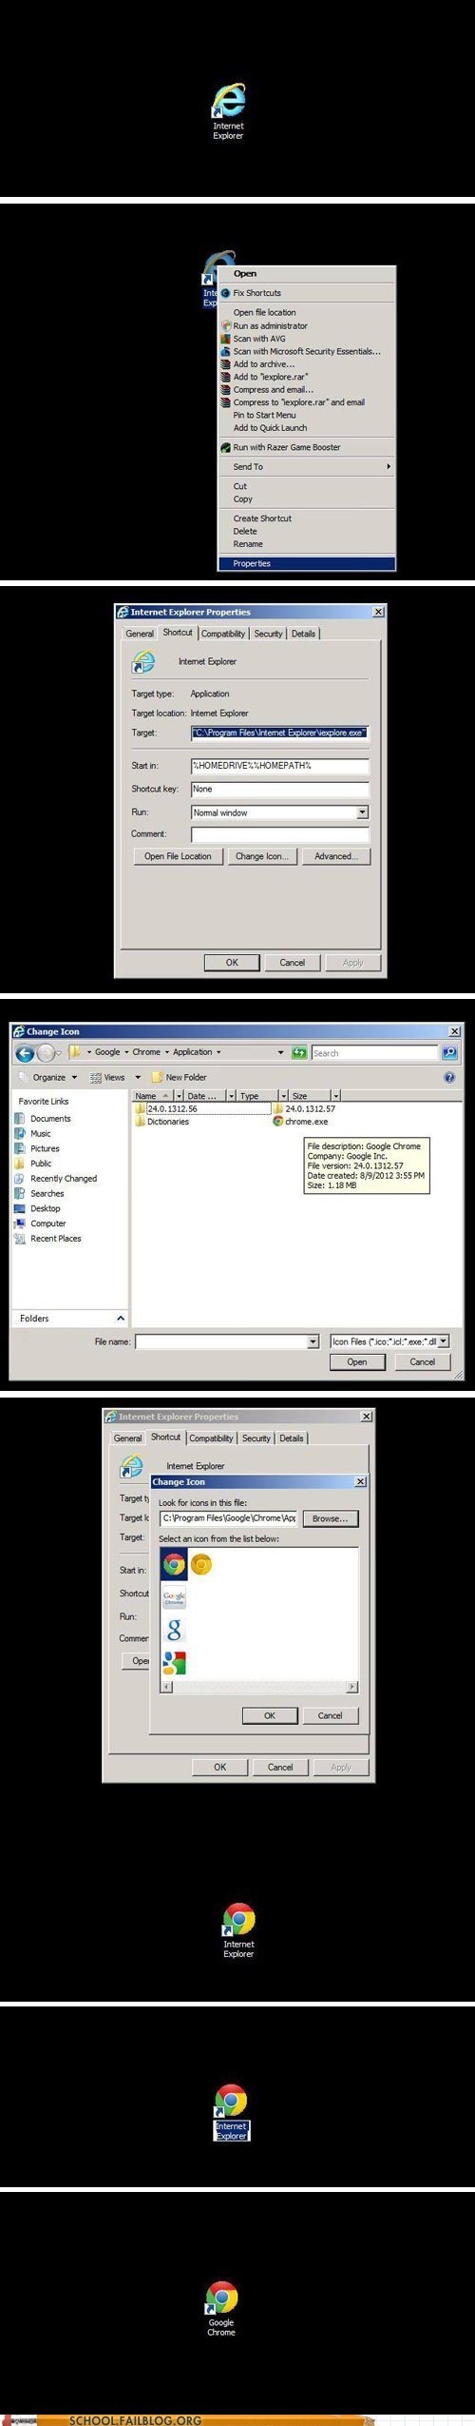Open Recently Changed in Favorite Links
The width and height of the screenshot is (475, 2426).
pos(55,1178)
